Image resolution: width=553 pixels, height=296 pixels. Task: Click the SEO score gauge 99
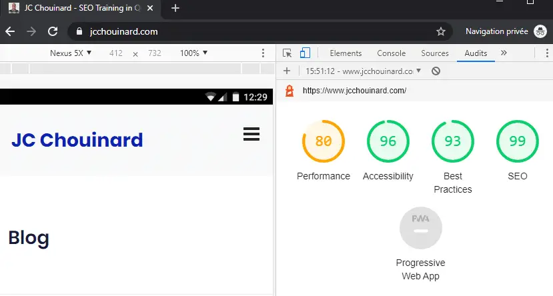518,141
